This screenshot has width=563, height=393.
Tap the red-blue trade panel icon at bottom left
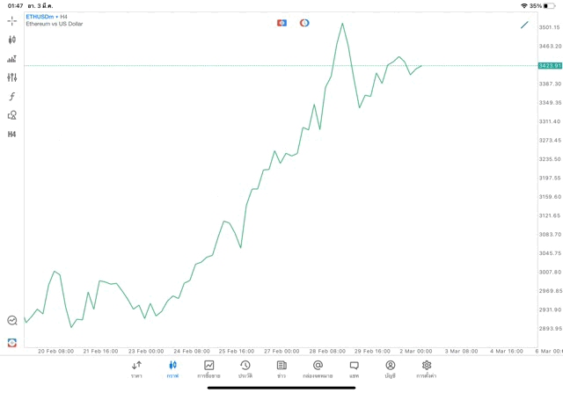(11, 342)
